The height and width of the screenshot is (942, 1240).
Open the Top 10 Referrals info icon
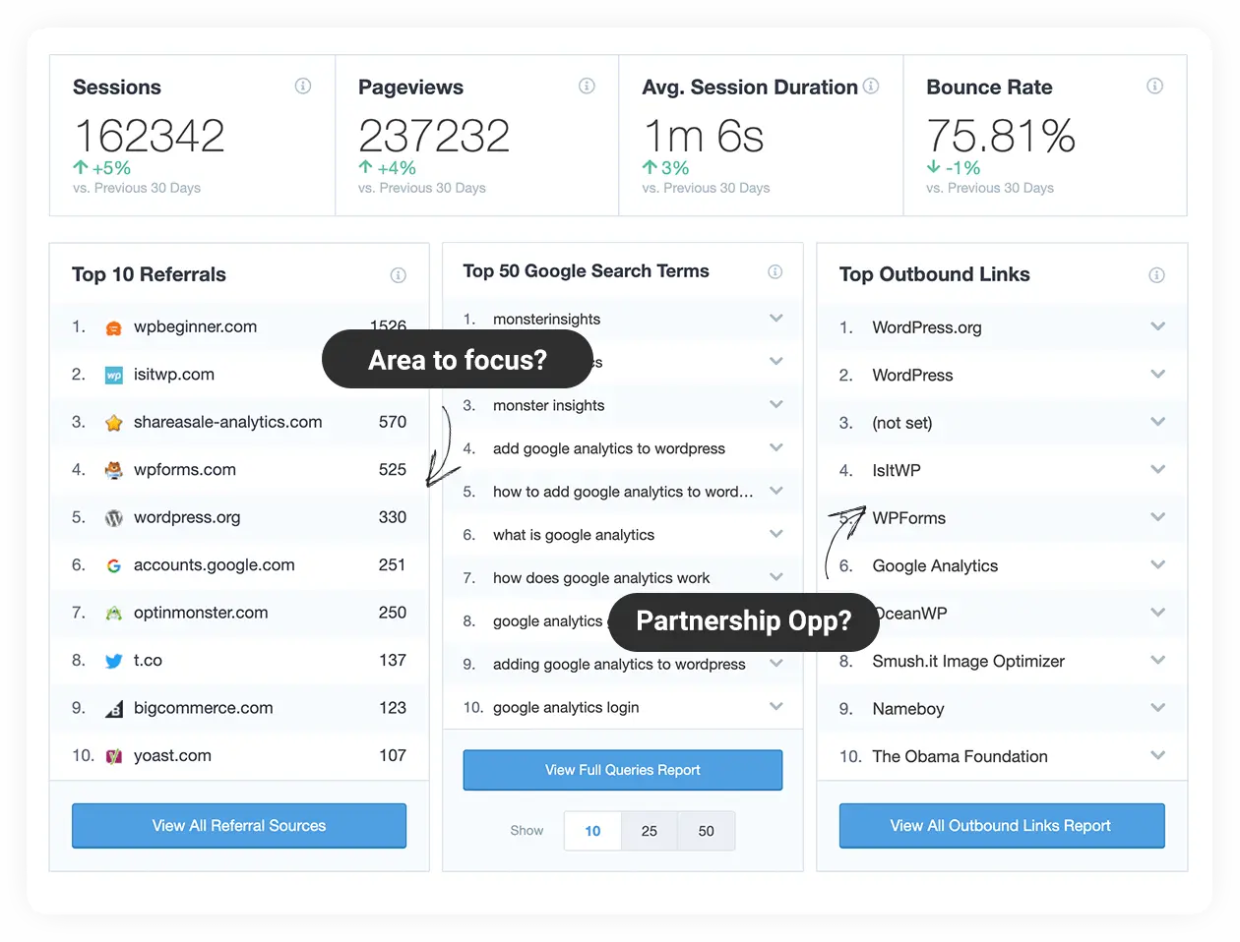pyautogui.click(x=399, y=276)
